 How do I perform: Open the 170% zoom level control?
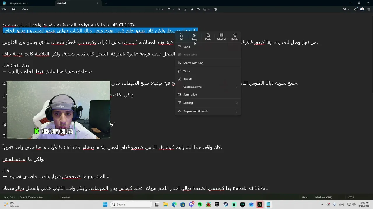[305, 197]
